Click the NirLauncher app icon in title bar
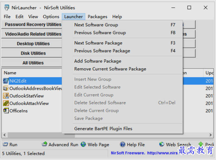216x160 pixels. click(x=6, y=7)
